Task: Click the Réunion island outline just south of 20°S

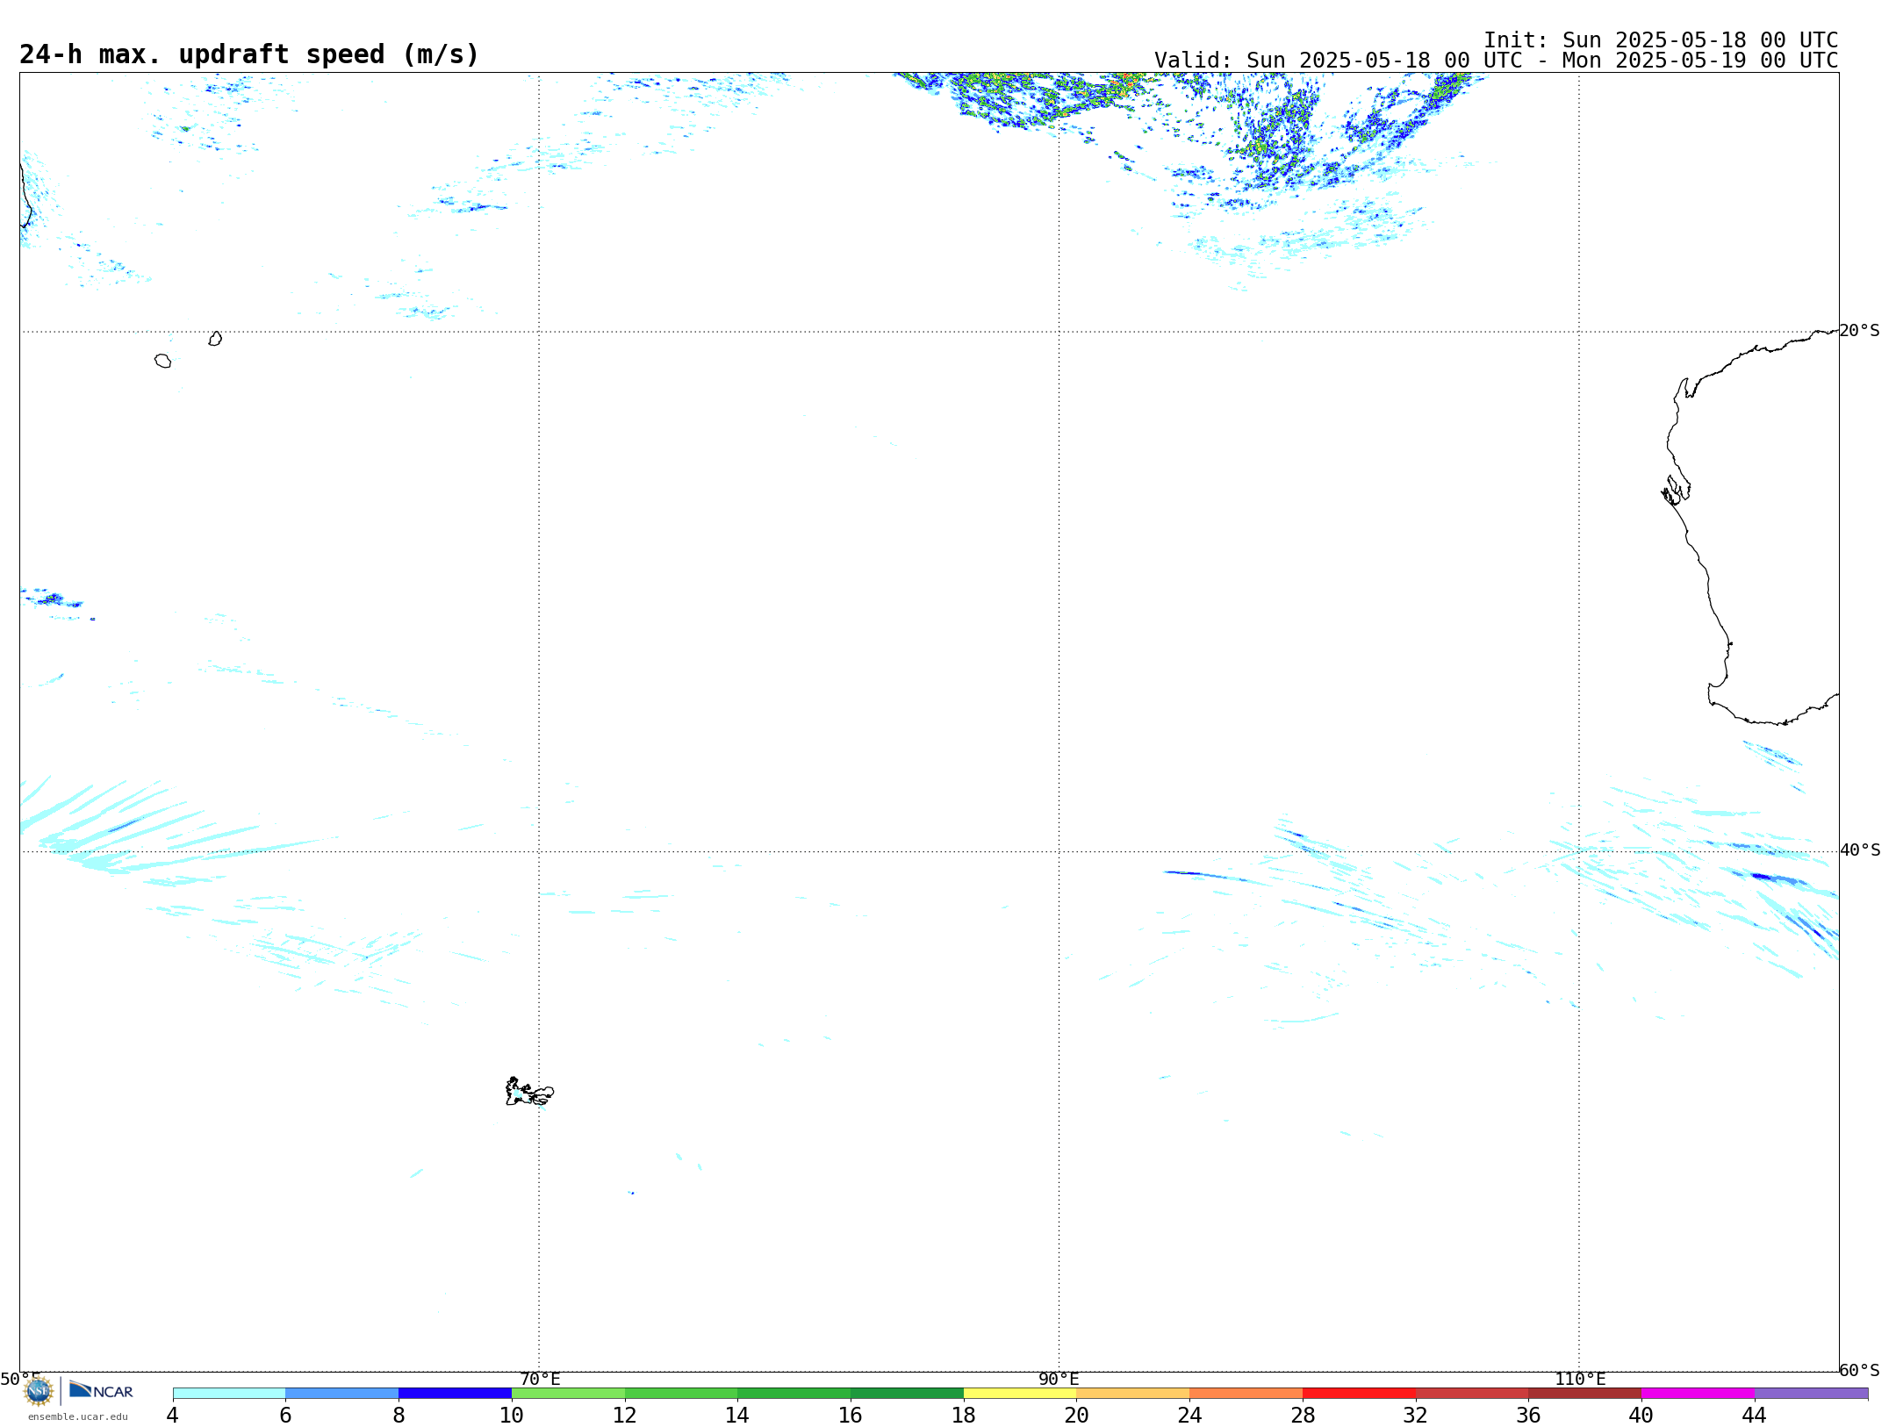Action: pyautogui.click(x=162, y=361)
